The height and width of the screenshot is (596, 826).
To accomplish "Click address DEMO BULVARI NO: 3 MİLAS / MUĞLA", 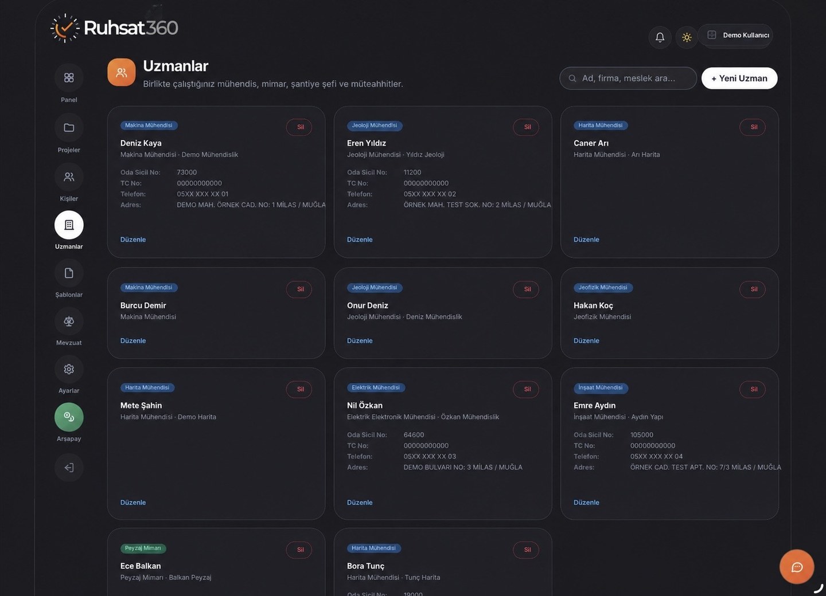I will click(463, 468).
